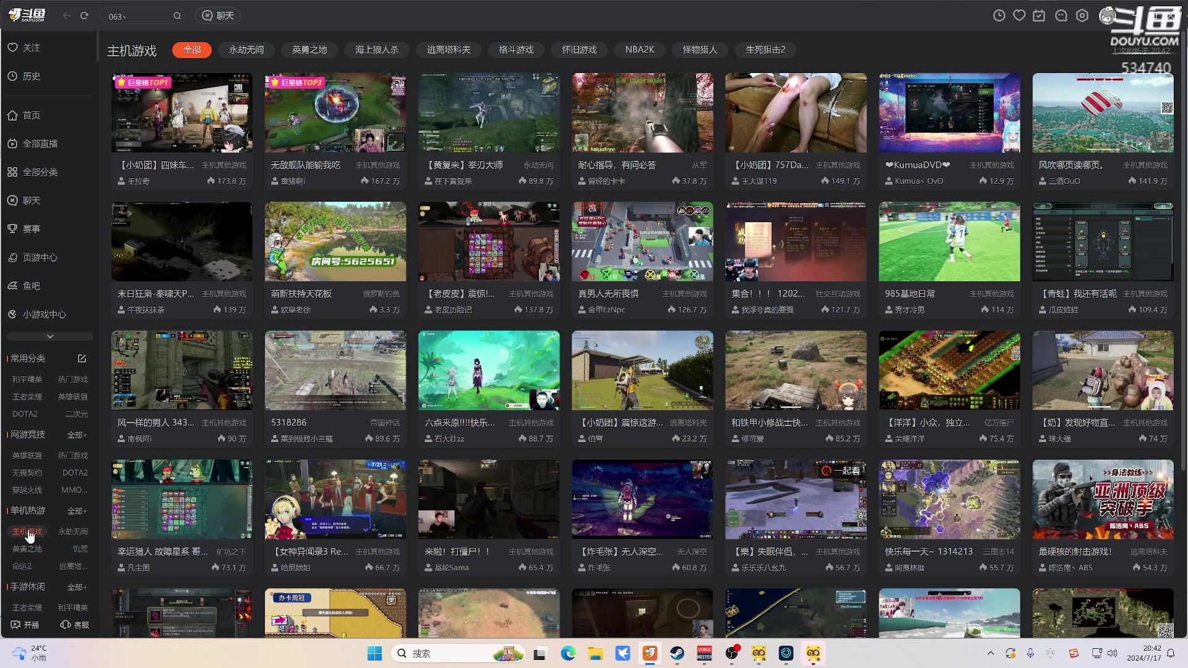
Task: Show hidden tray icons chevron
Action: tap(991, 653)
